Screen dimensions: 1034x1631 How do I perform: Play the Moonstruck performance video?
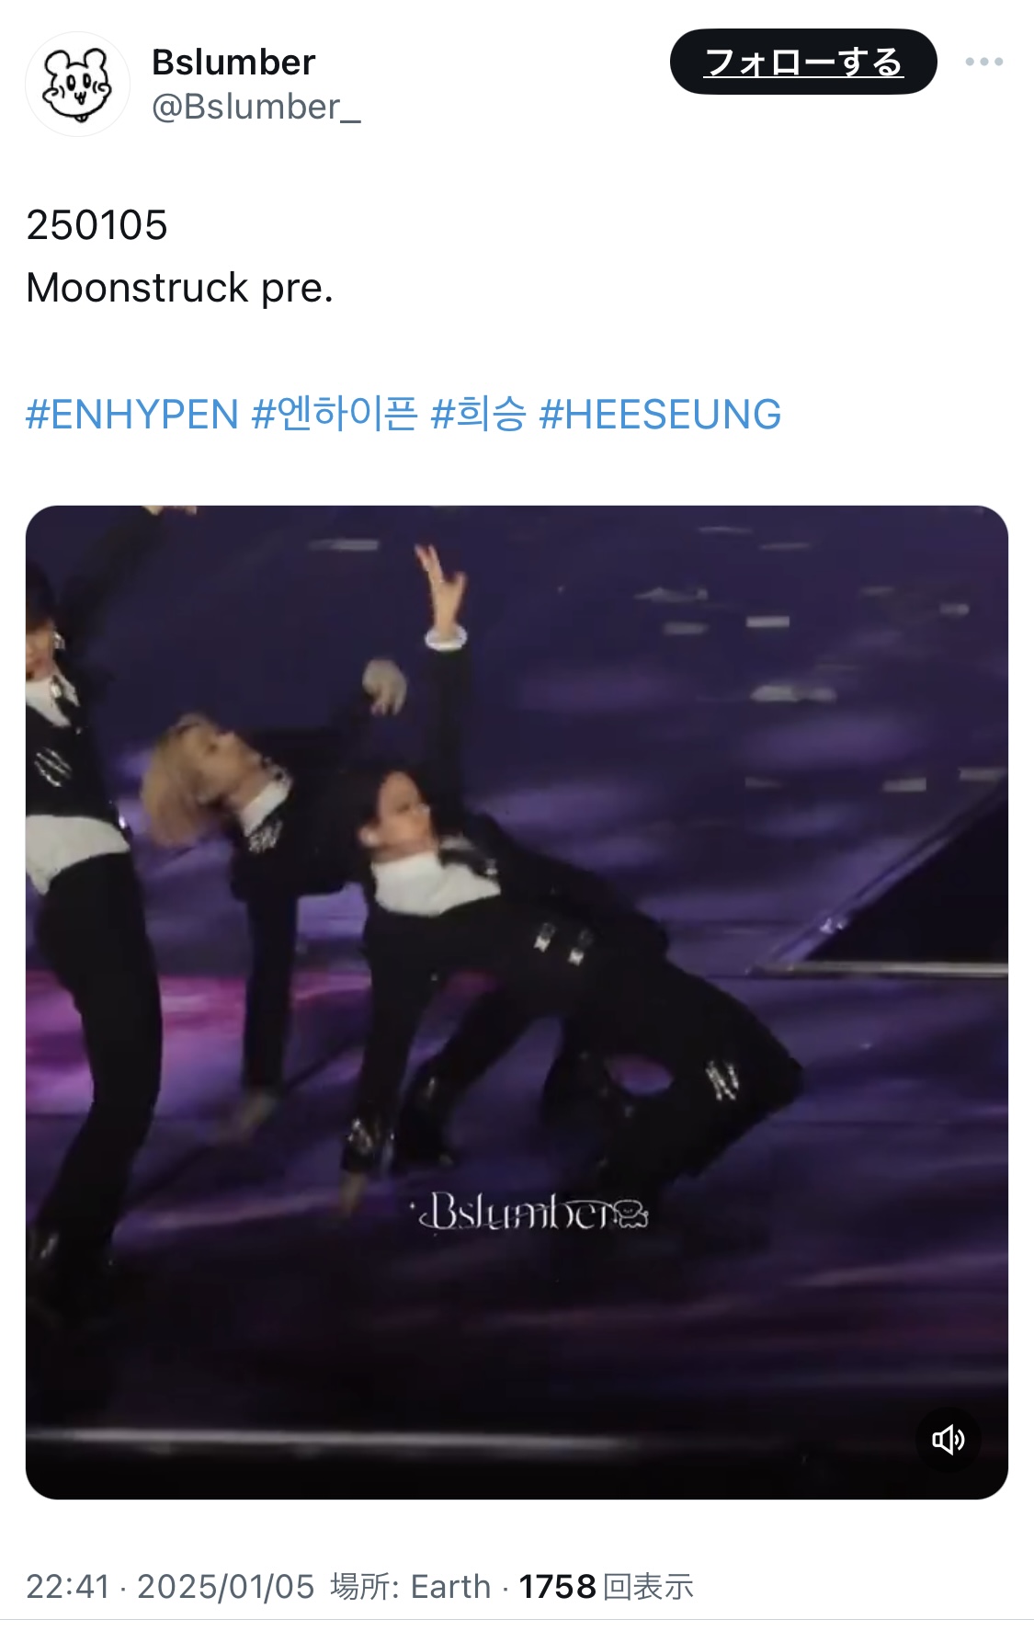pos(517,1002)
